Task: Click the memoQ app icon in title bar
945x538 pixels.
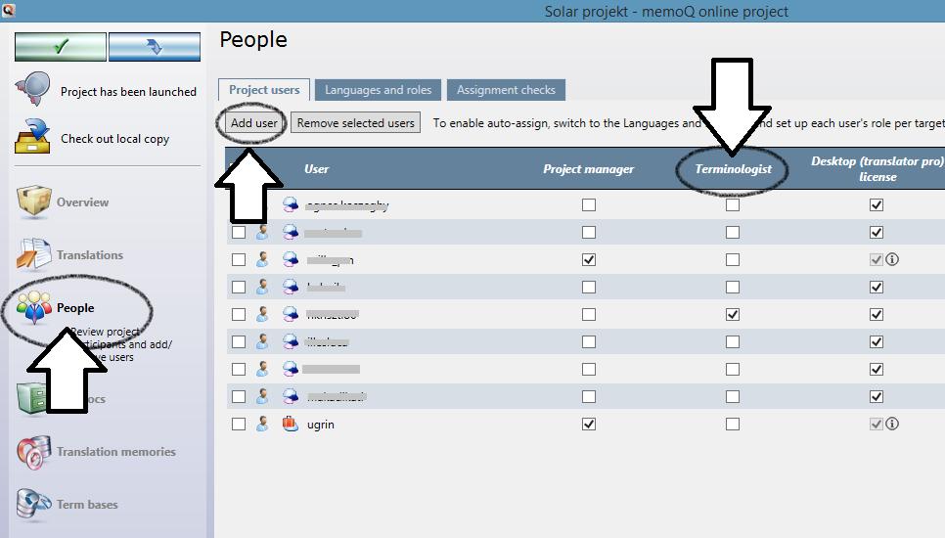Action: pyautogui.click(x=8, y=10)
